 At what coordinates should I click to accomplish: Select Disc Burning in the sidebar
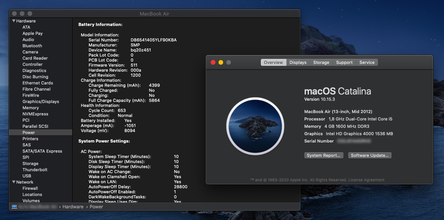[35, 77]
